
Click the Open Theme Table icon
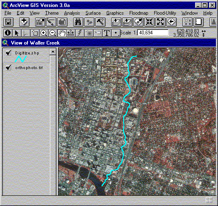click(62, 22)
